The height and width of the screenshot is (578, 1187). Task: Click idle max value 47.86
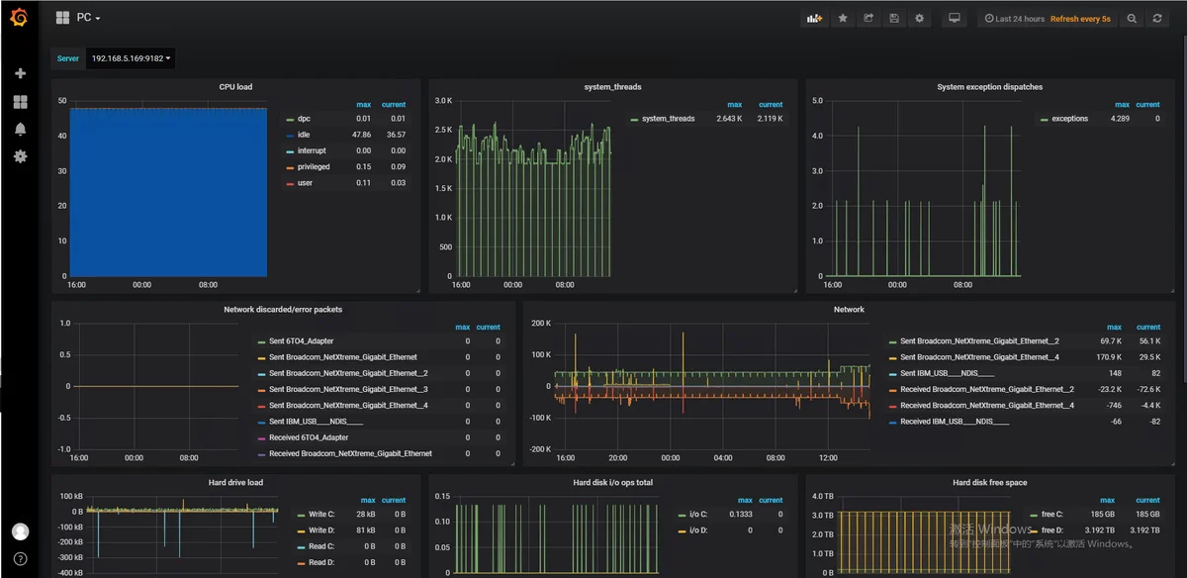pyautogui.click(x=361, y=135)
